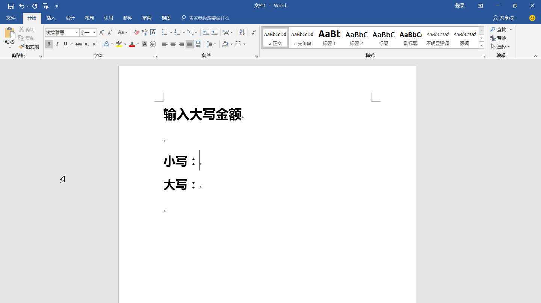Click the 共享 (Share) button

point(503,18)
